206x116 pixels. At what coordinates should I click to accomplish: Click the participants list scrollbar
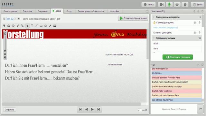tap(203, 21)
